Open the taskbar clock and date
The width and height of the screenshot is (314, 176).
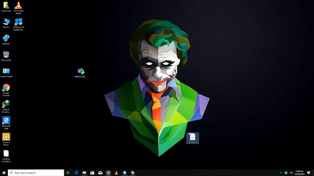pos(300,173)
